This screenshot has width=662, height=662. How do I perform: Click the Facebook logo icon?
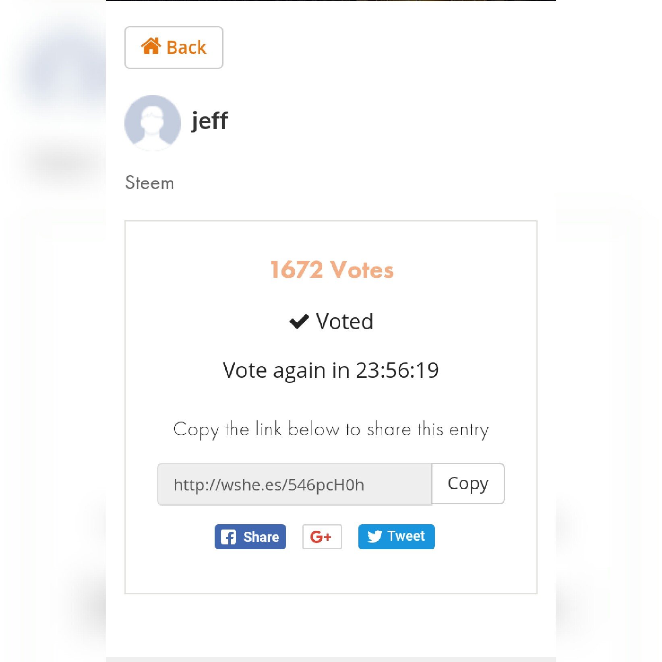[228, 537]
